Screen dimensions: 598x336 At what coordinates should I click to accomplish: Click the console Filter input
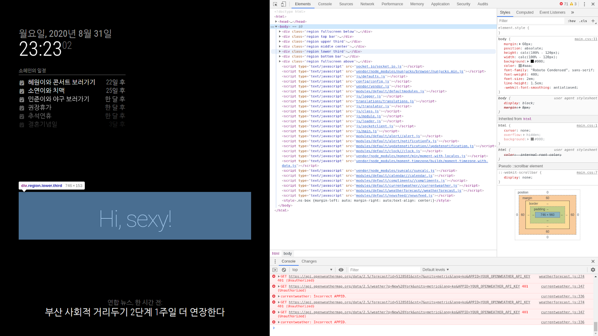pos(384,270)
